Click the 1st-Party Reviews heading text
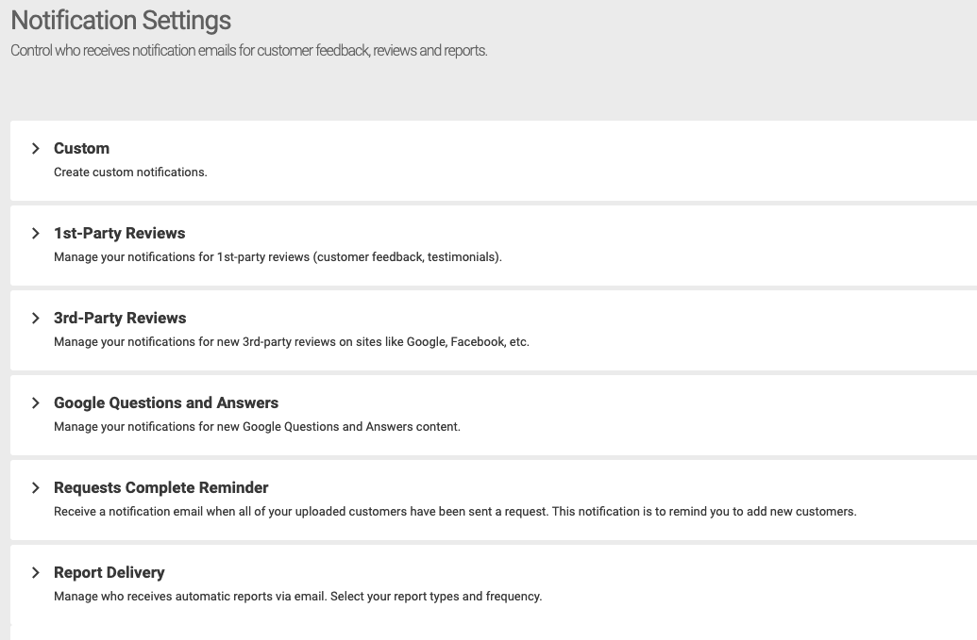Screen dimensions: 977x640 (119, 233)
